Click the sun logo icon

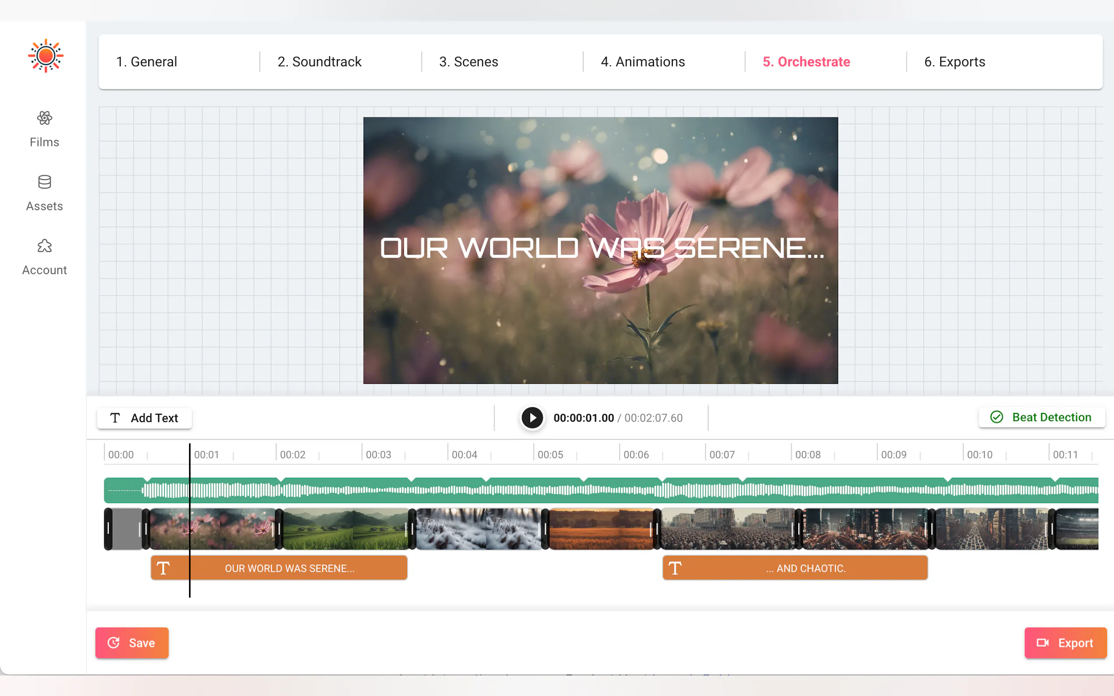45,56
